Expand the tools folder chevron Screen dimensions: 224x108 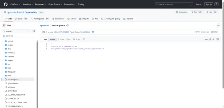tap(3, 75)
